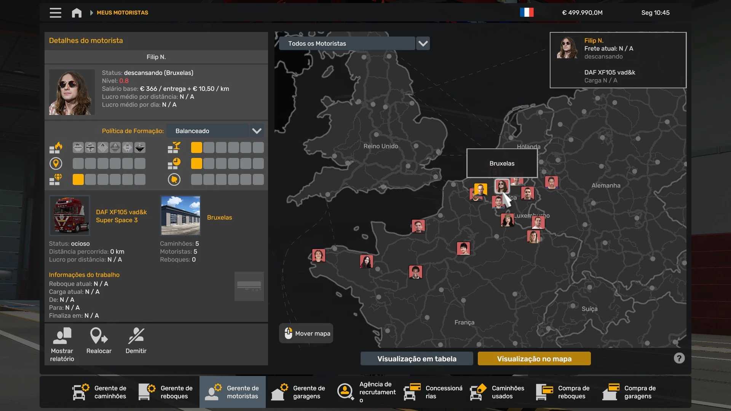Click the chevron next to Balanceado
The image size is (731, 411).
pyautogui.click(x=257, y=131)
